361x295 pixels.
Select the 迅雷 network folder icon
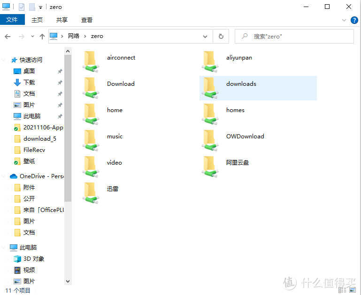tap(91, 193)
